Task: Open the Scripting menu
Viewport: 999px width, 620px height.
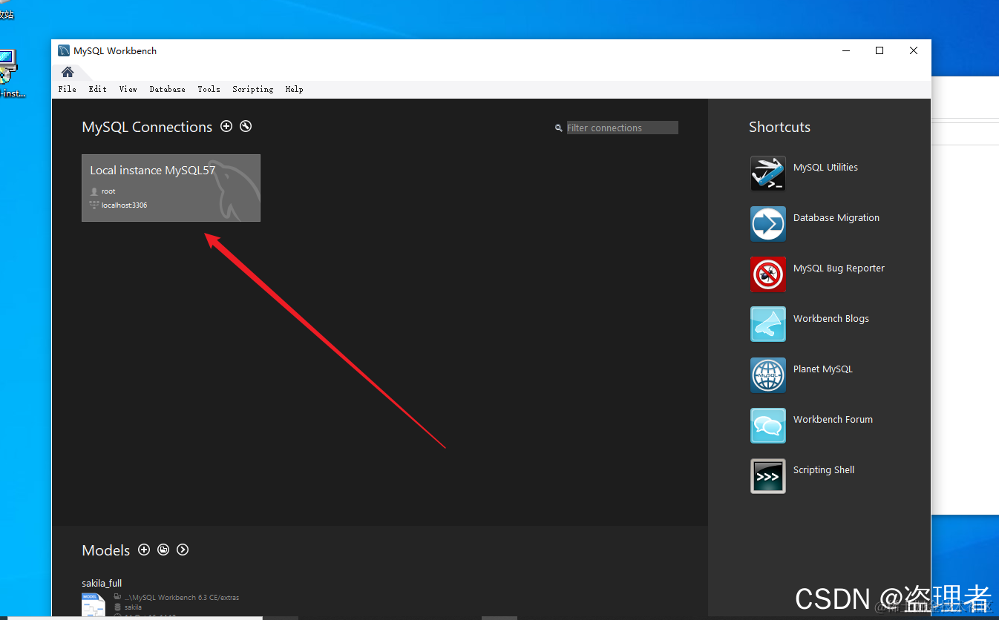Action: [252, 89]
